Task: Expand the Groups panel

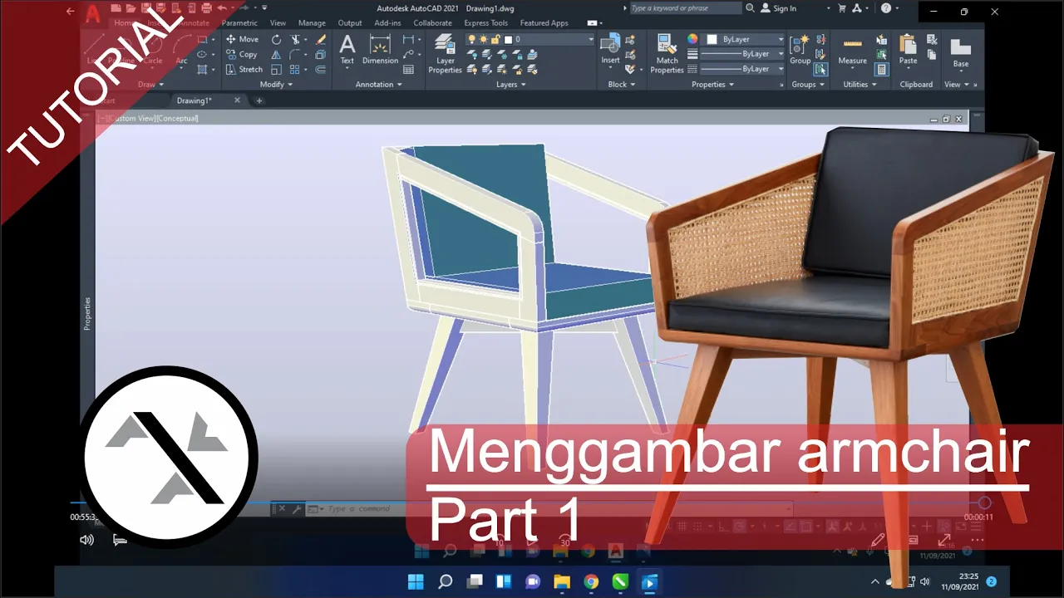Action: point(808,84)
